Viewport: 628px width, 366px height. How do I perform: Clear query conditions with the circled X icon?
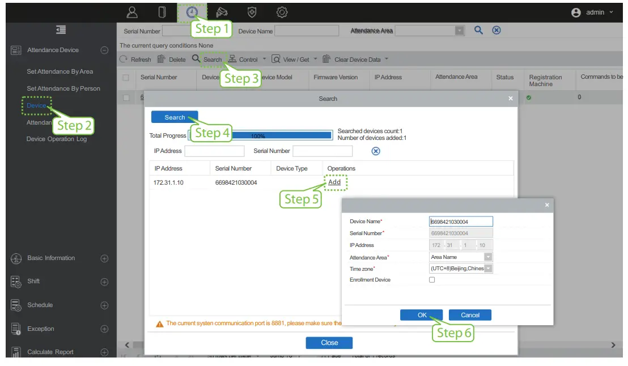point(497,30)
